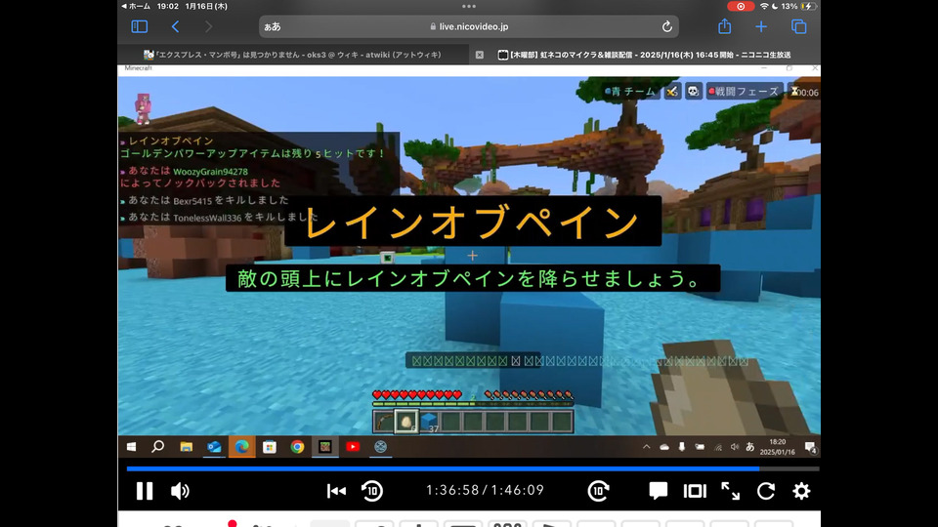Select the blue block stack of 37
Image resolution: width=938 pixels, height=527 pixels.
click(429, 422)
